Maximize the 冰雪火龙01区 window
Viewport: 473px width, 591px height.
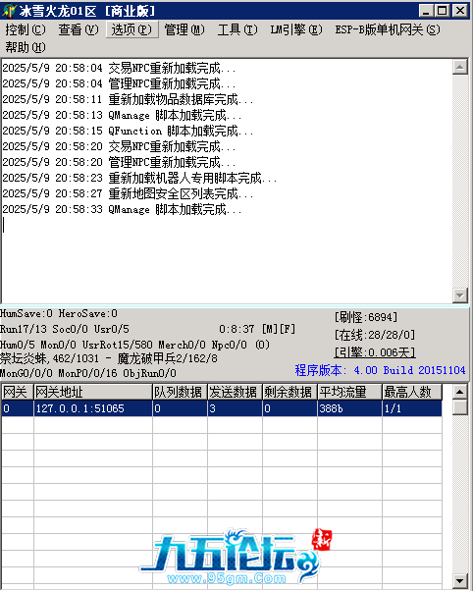tap(442, 11)
